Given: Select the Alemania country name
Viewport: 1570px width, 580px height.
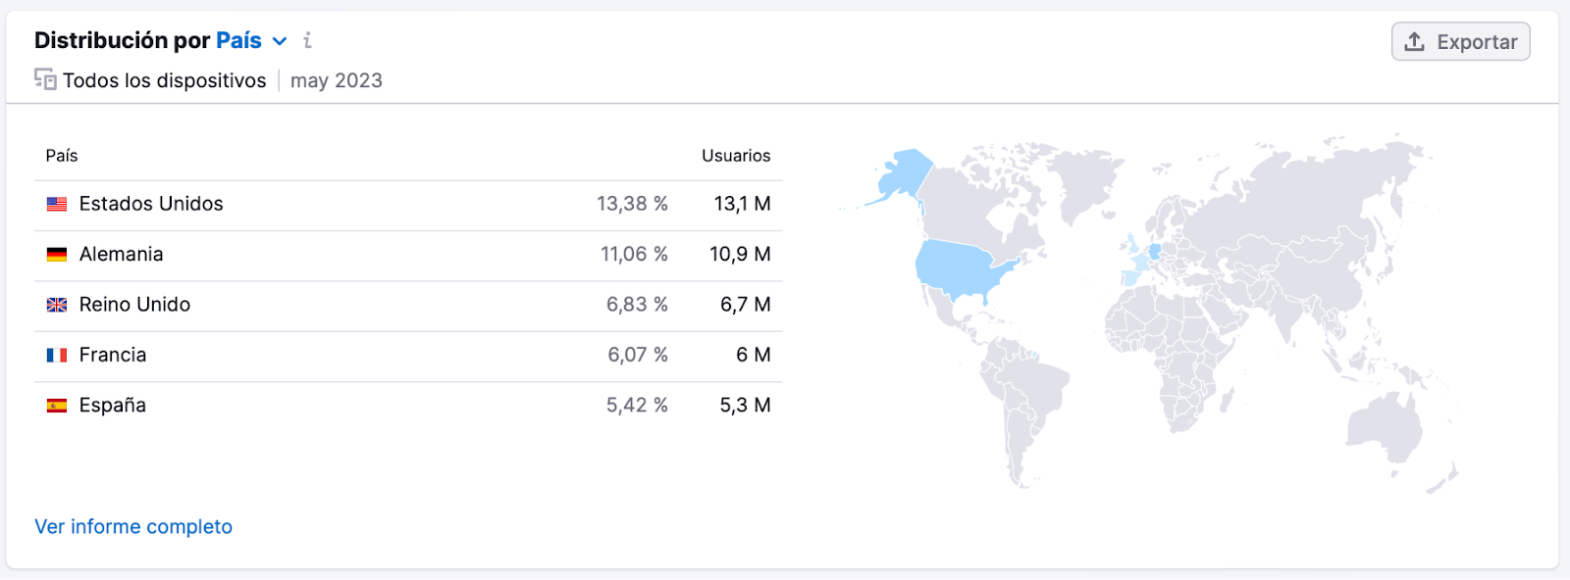Looking at the screenshot, I should (x=121, y=255).
